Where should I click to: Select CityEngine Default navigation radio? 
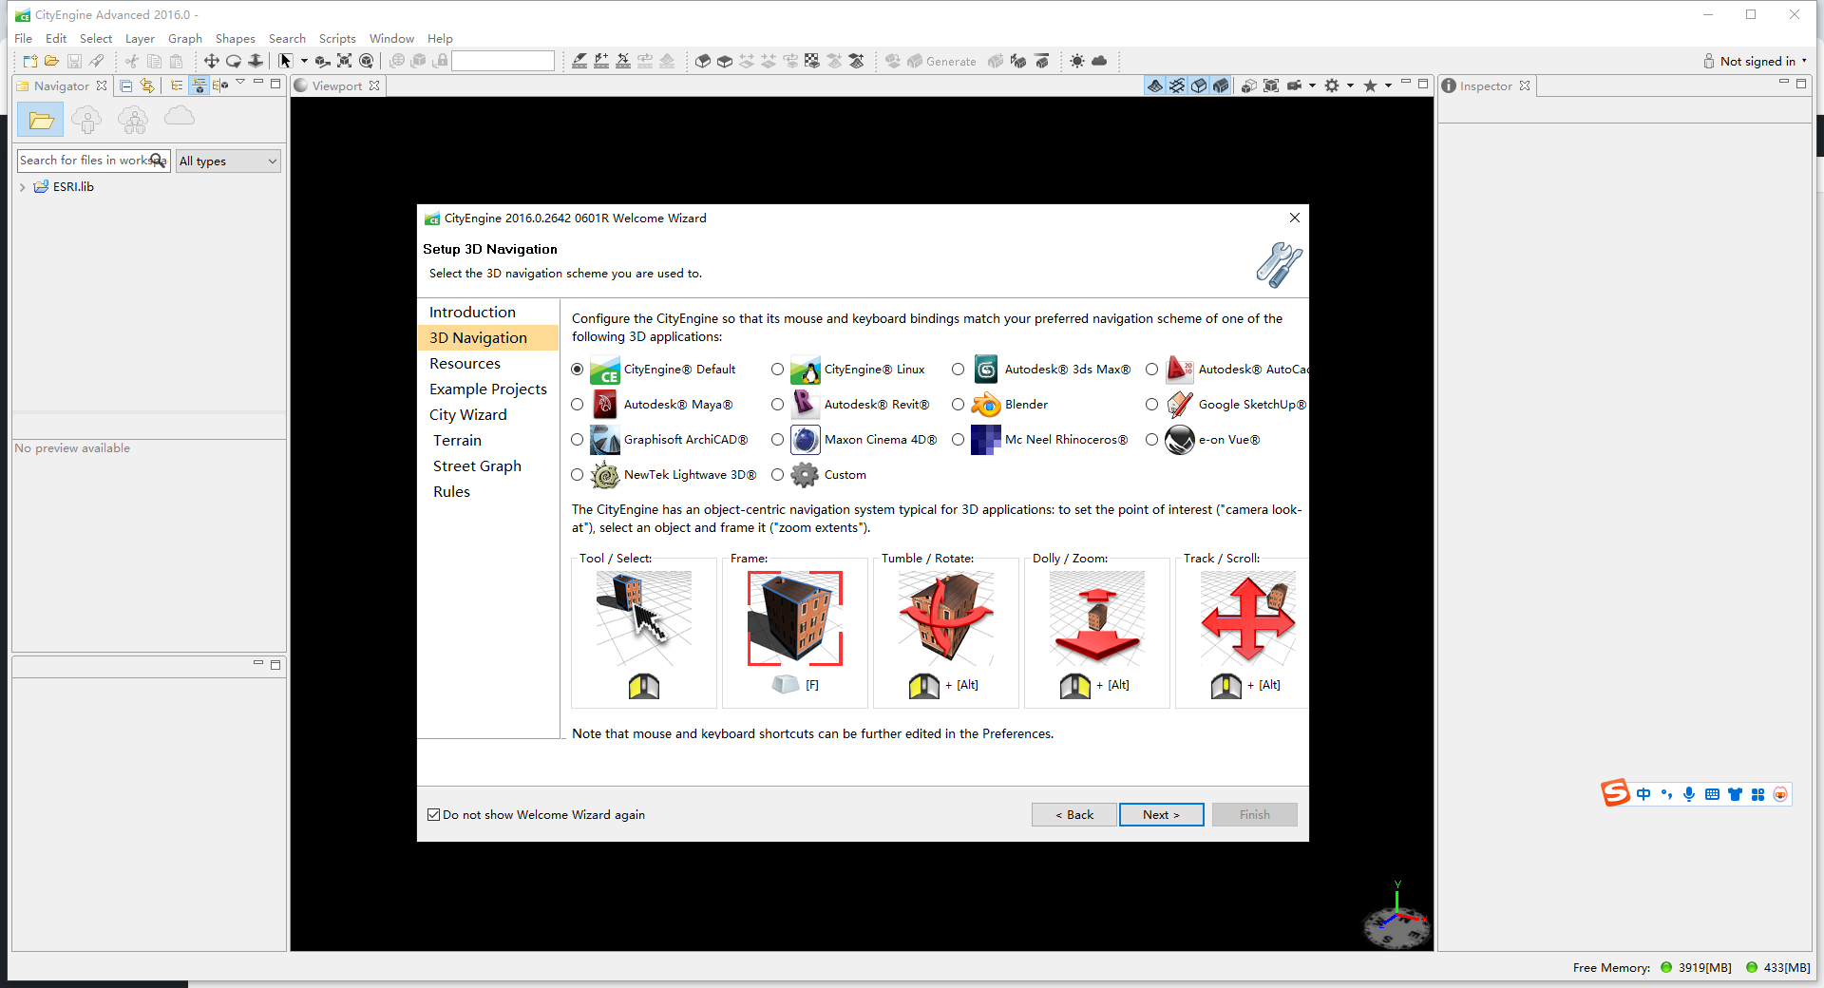click(x=578, y=370)
